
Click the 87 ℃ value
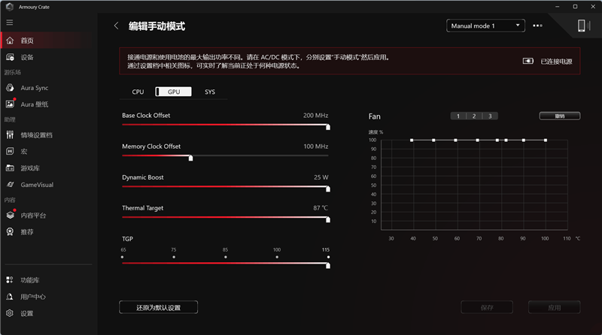coord(321,208)
